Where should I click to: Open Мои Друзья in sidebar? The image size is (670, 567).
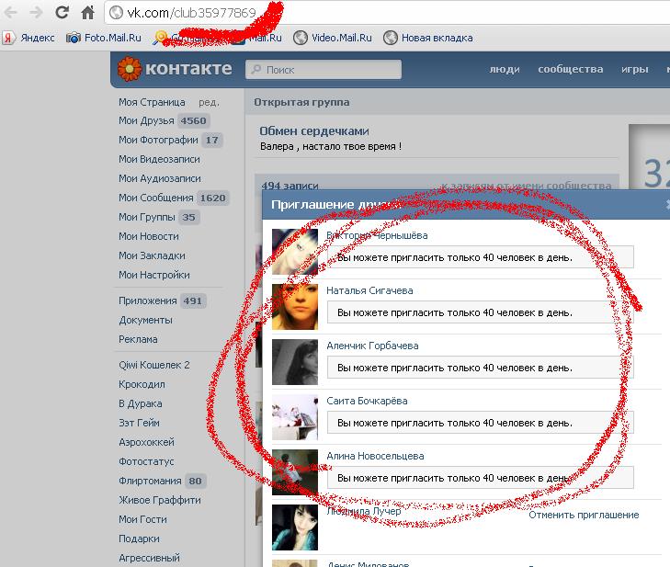(146, 121)
